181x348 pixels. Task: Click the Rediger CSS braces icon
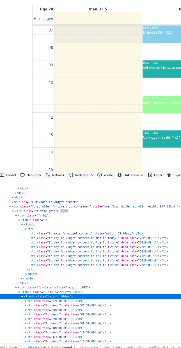click(71, 175)
